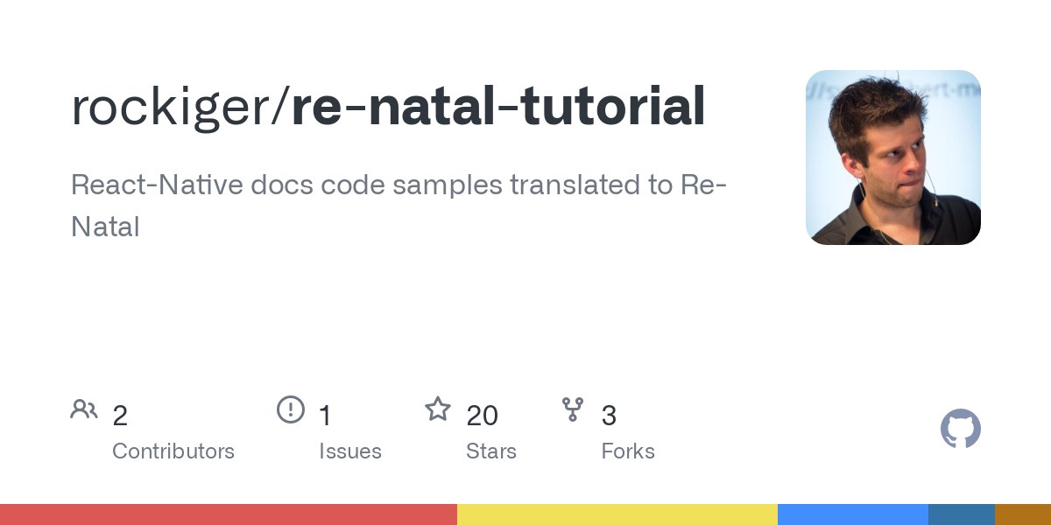The image size is (1051, 525).
Task: Select the issues count 1
Action: [x=325, y=416]
